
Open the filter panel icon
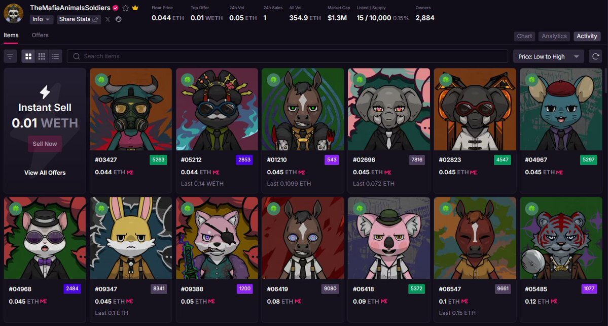pyautogui.click(x=10, y=56)
